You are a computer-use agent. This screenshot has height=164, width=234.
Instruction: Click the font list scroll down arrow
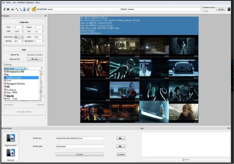click(x=40, y=99)
